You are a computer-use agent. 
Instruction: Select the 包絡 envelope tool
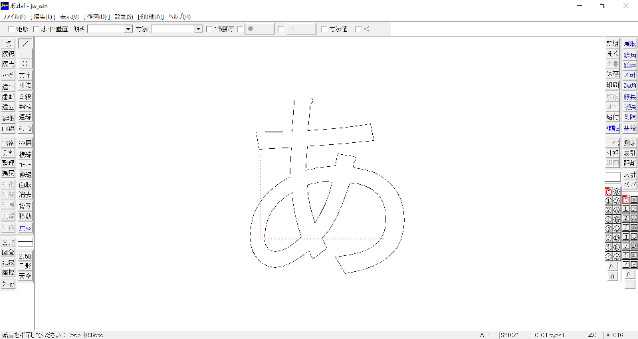[8, 143]
